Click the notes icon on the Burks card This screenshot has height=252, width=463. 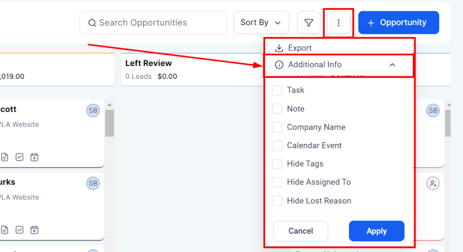point(5,230)
